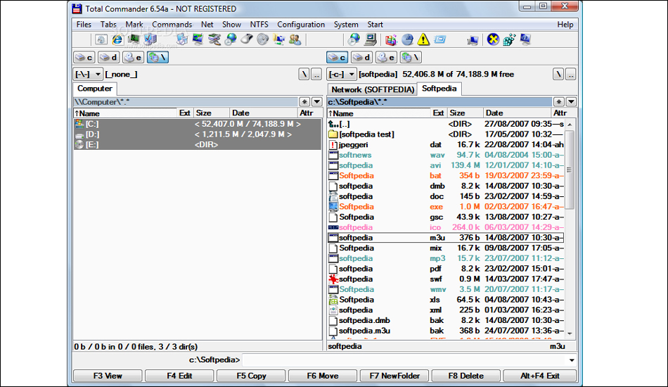
Task: Click the folder icon of softpedia test
Action: point(333,134)
